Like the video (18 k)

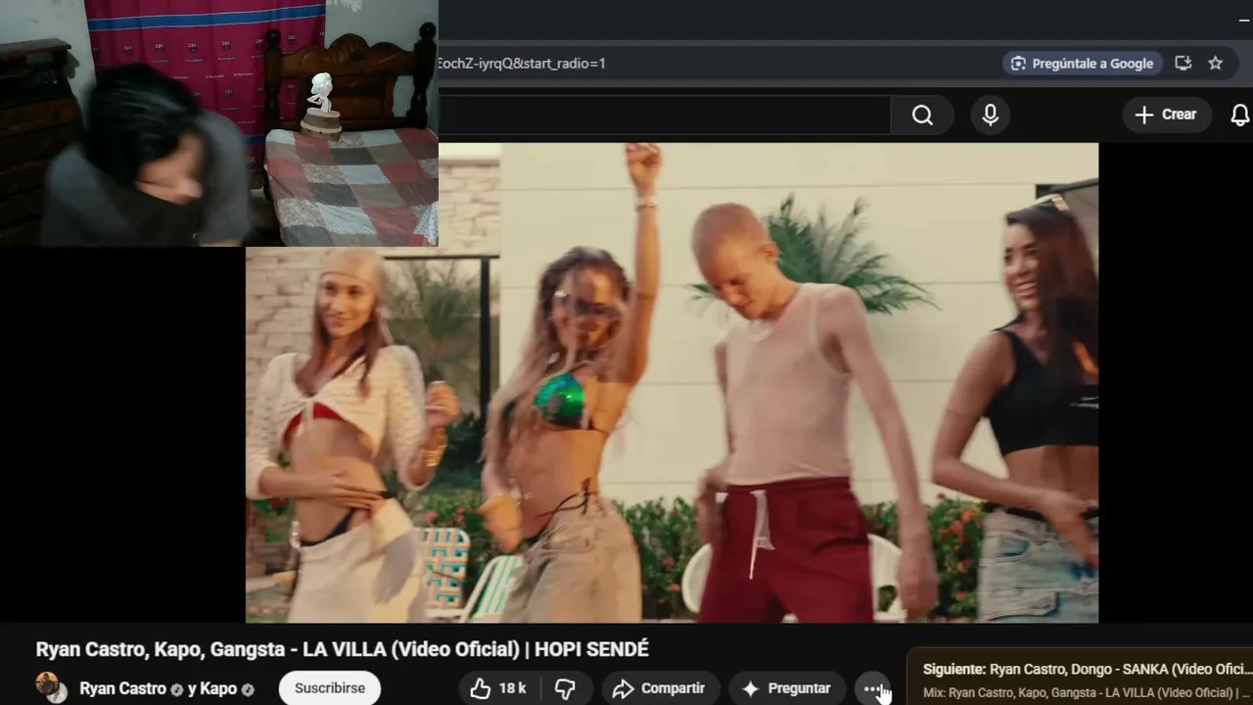point(498,688)
